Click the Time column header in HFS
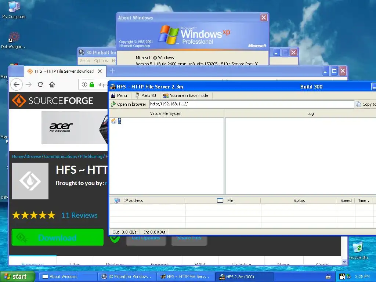Image resolution: width=376 pixels, height=282 pixels. 364,200
